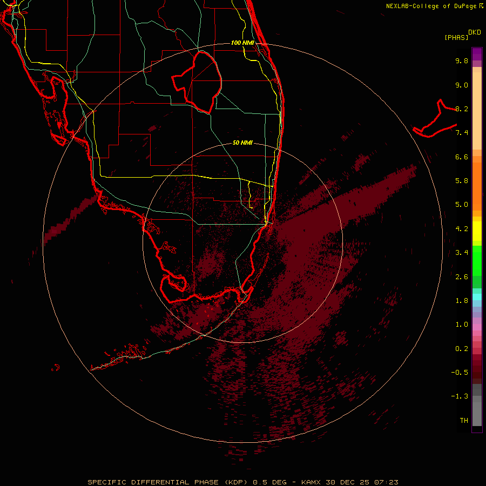Click the yellow segment of the color bar

click(x=477, y=231)
